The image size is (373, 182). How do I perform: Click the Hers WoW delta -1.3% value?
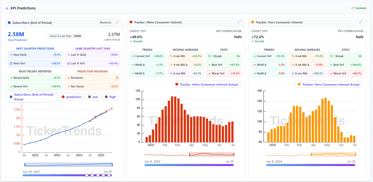(x=281, y=65)
